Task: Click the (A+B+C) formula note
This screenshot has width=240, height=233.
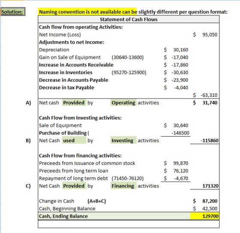Action: (x=96, y=201)
